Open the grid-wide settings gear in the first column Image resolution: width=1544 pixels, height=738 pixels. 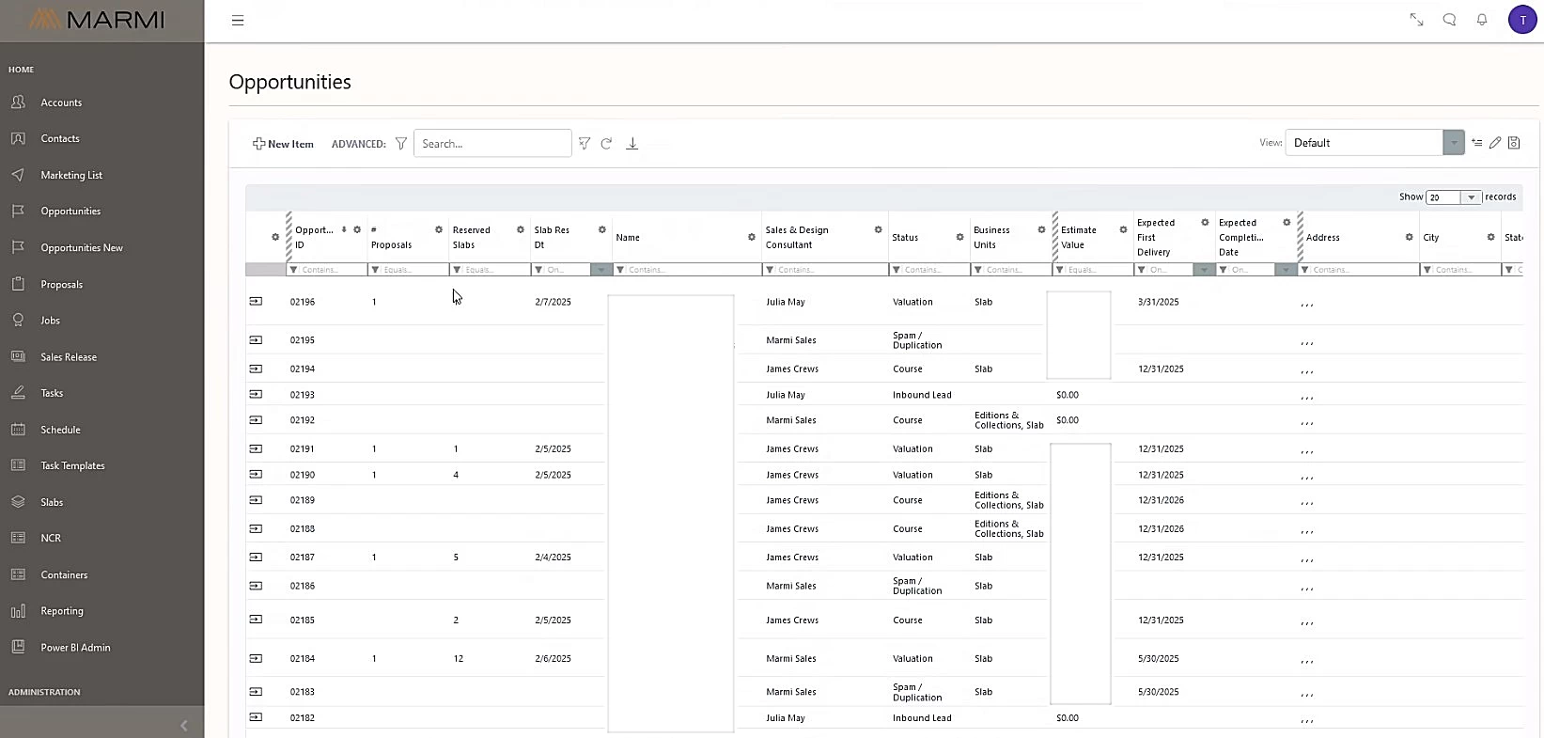pos(275,237)
